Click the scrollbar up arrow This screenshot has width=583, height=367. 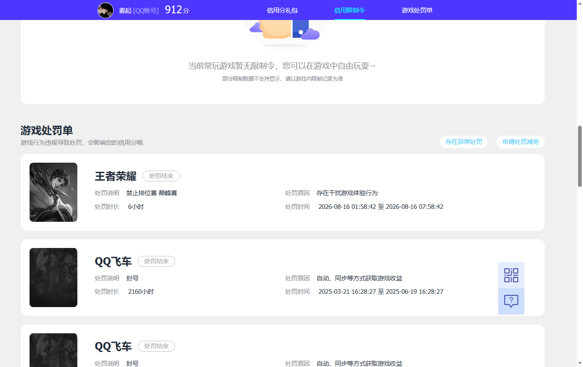pyautogui.click(x=580, y=3)
